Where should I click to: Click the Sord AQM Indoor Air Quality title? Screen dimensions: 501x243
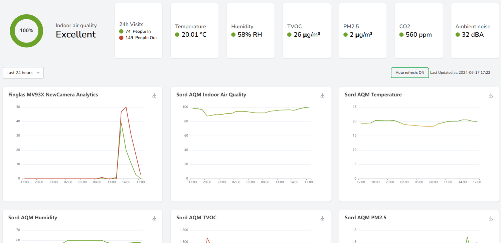click(x=211, y=95)
